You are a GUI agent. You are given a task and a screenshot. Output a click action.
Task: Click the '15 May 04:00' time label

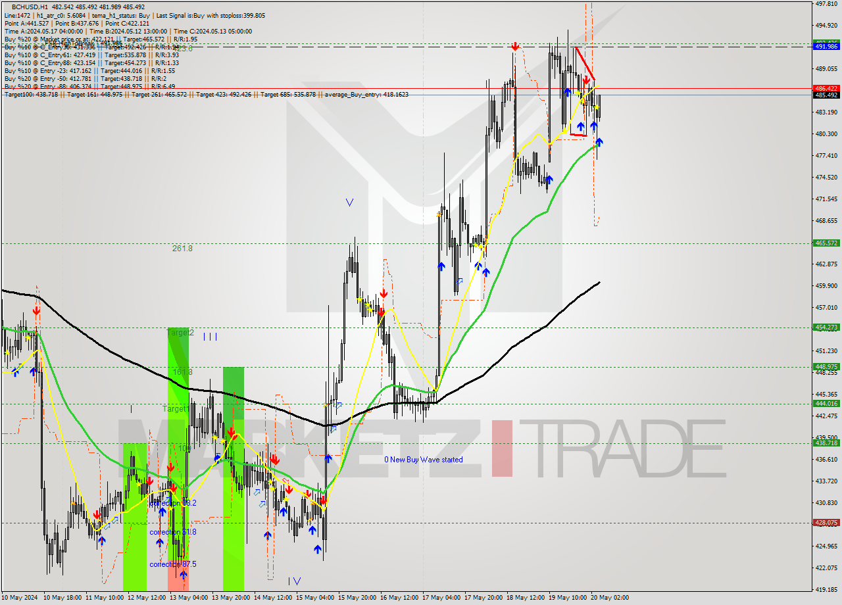[x=316, y=598]
